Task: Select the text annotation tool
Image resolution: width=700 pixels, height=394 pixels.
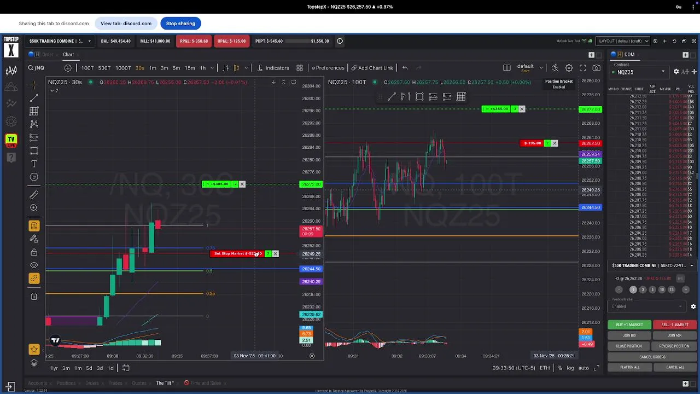Action: pyautogui.click(x=34, y=164)
